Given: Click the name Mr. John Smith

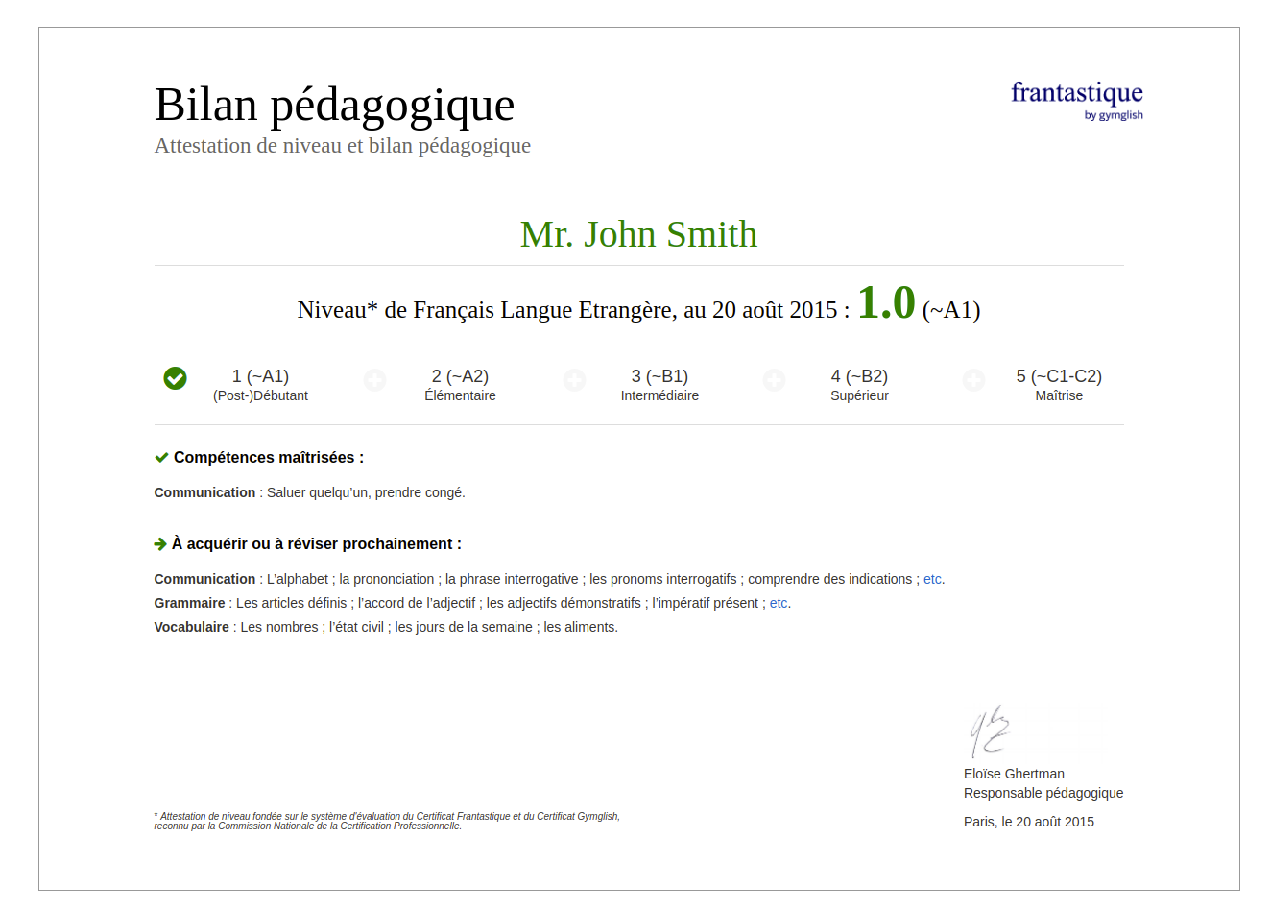Looking at the screenshot, I should [x=638, y=234].
